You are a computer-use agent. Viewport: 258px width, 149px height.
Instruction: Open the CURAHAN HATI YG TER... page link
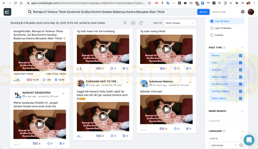tap(102, 81)
